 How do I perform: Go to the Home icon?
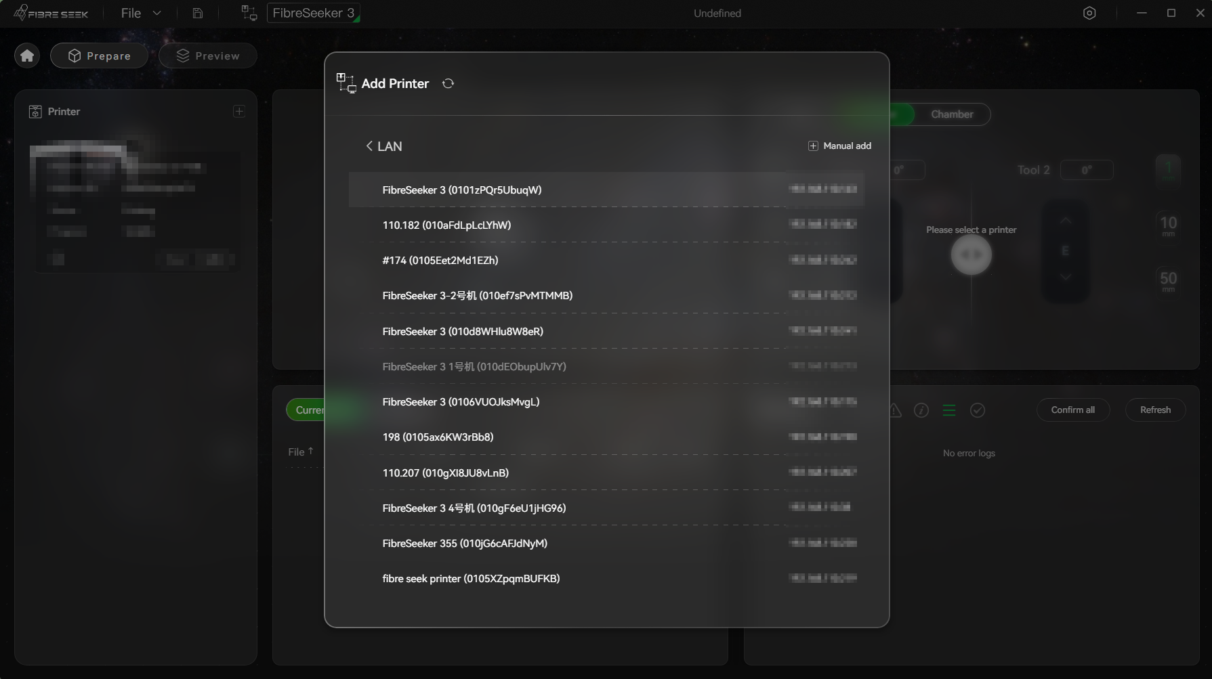27,56
